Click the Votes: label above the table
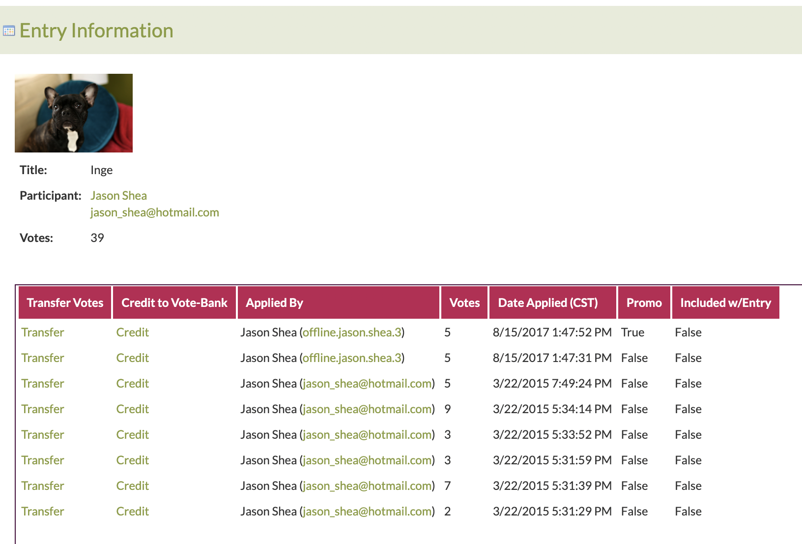This screenshot has height=544, width=802. (x=36, y=238)
